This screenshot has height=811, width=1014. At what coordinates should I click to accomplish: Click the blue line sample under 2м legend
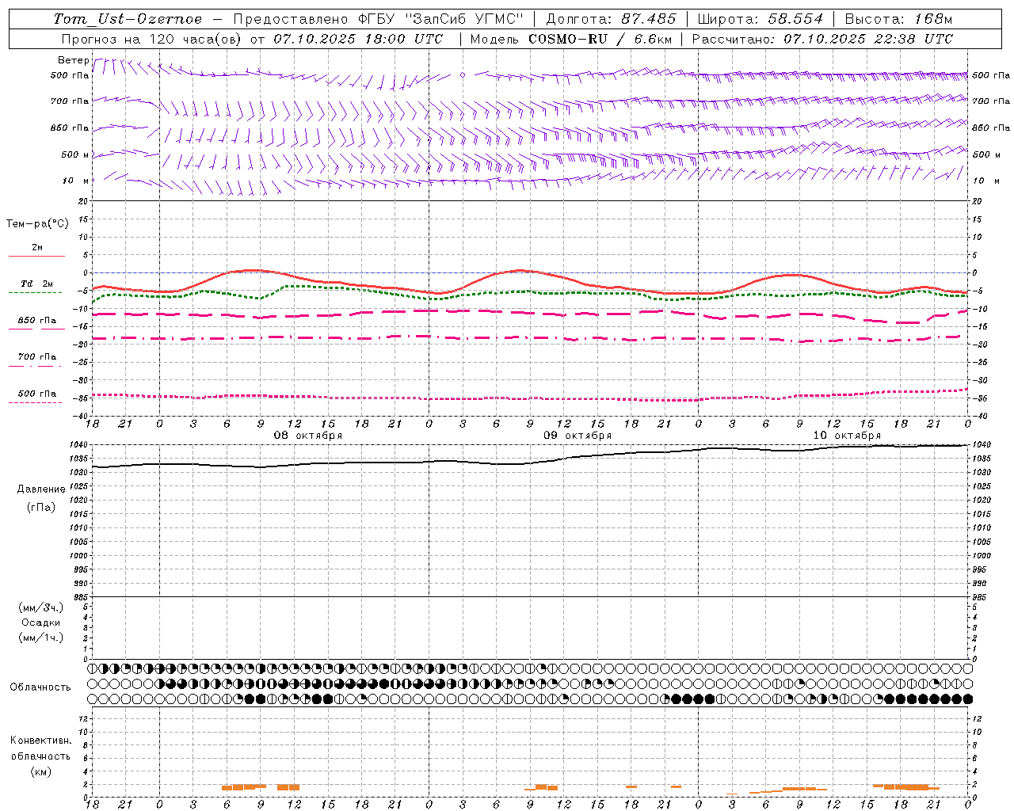tap(36, 257)
